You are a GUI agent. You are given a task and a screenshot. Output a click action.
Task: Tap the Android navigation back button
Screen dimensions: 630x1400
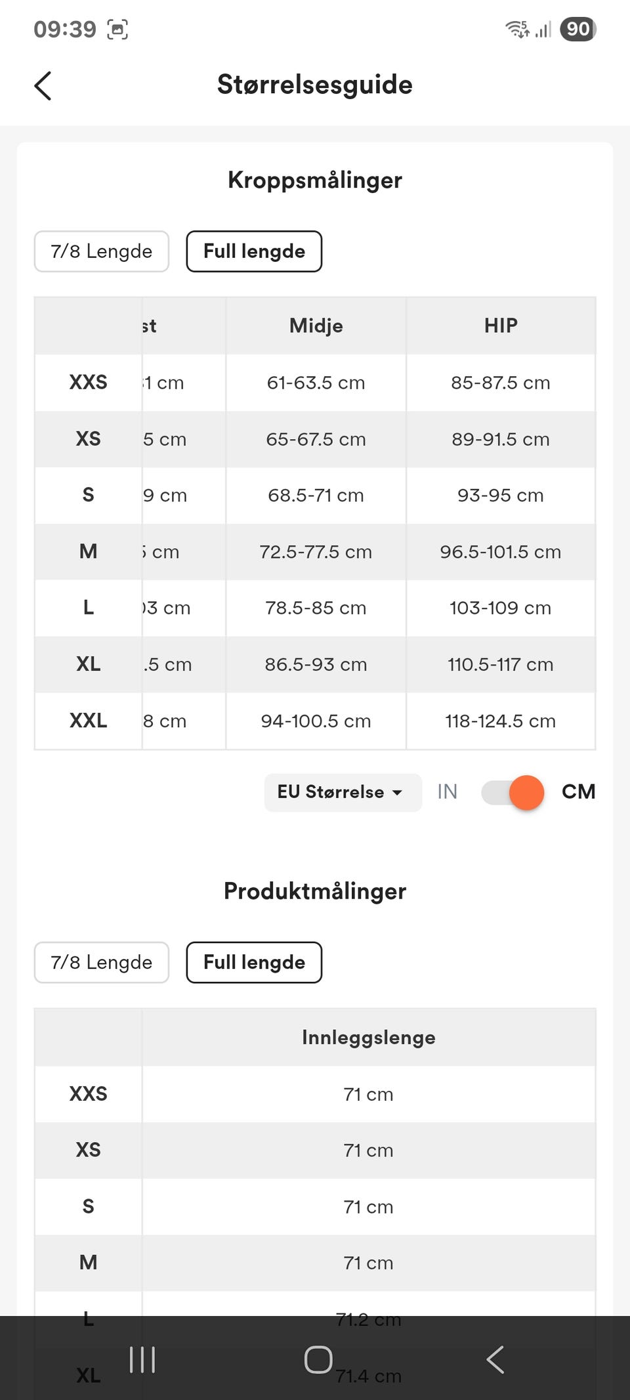click(495, 1359)
